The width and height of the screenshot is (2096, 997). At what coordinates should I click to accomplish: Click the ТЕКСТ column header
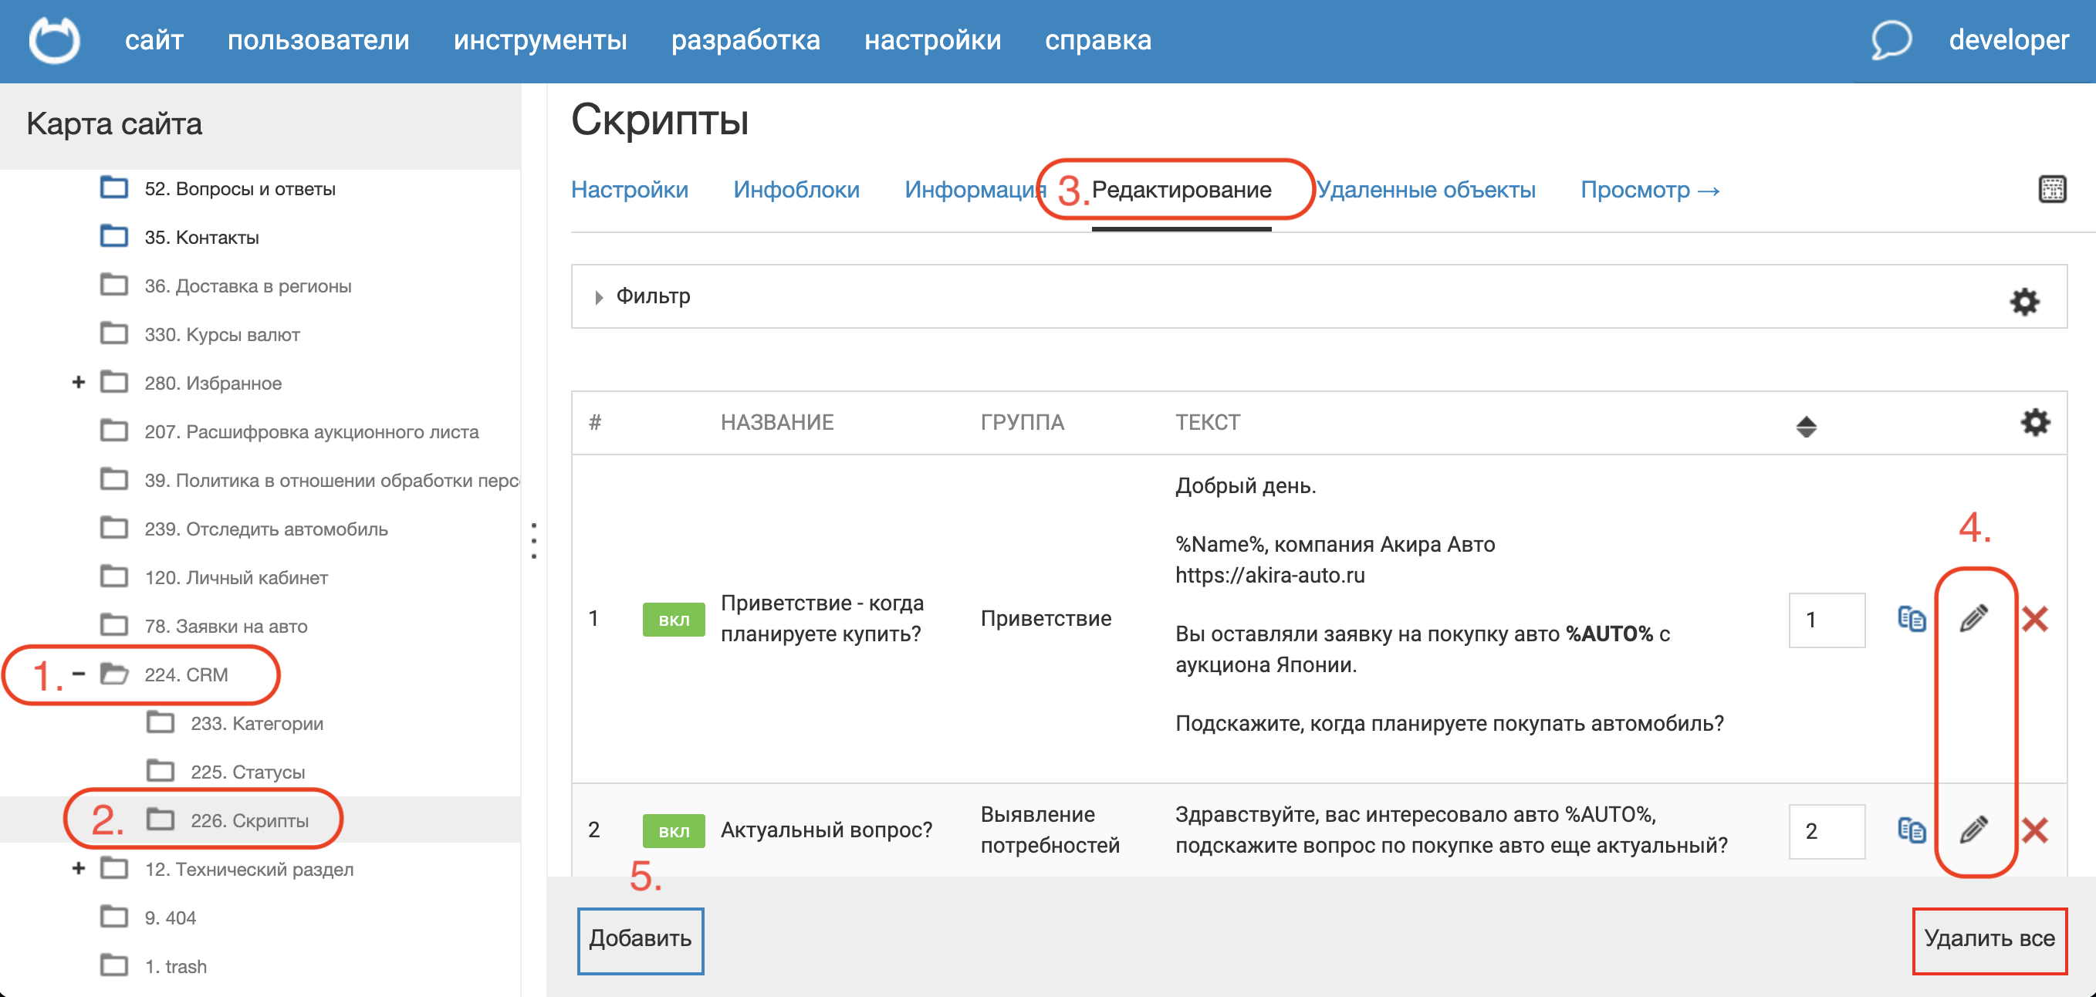click(x=1208, y=421)
